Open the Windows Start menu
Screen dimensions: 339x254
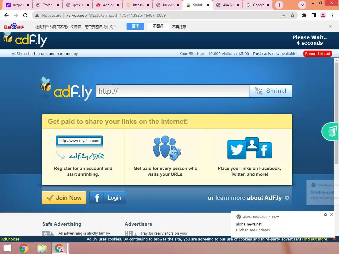7,248
